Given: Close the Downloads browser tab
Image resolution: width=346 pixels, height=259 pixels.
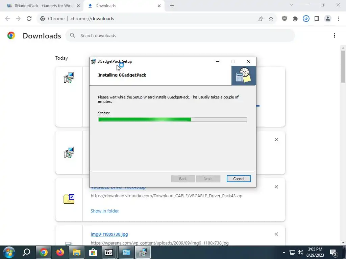Looking at the screenshot, I should [159, 6].
